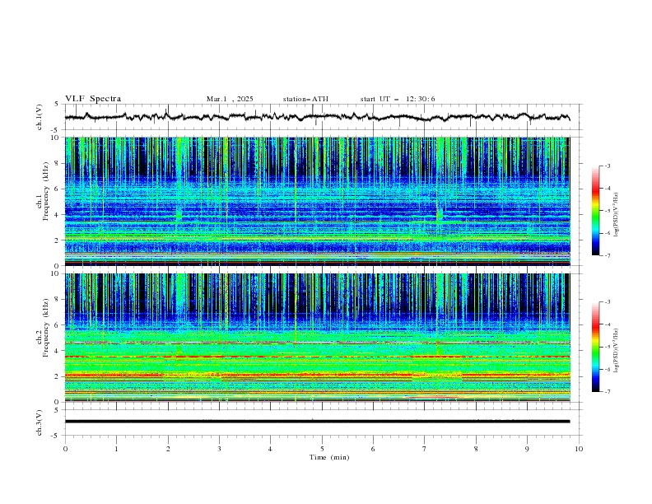Click the ch.1 spectrogram color bar
This screenshot has height=504, width=652.
point(595,210)
